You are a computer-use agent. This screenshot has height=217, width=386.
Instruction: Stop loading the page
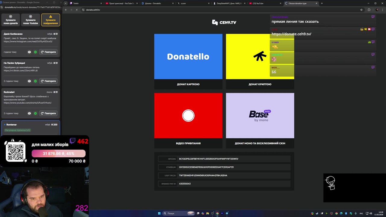77,10
